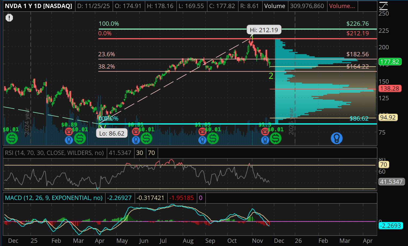This screenshot has width=408, height=246.
Task: Click the curve icon above the price axis
Action: click(384, 5)
